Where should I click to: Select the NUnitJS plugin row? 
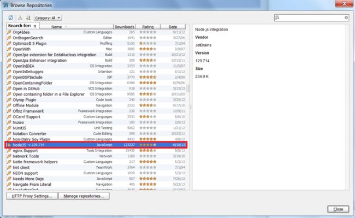click(x=96, y=128)
